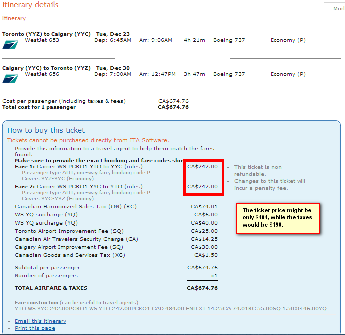Select the Itinerary section label
345x335 pixels.
14,18
